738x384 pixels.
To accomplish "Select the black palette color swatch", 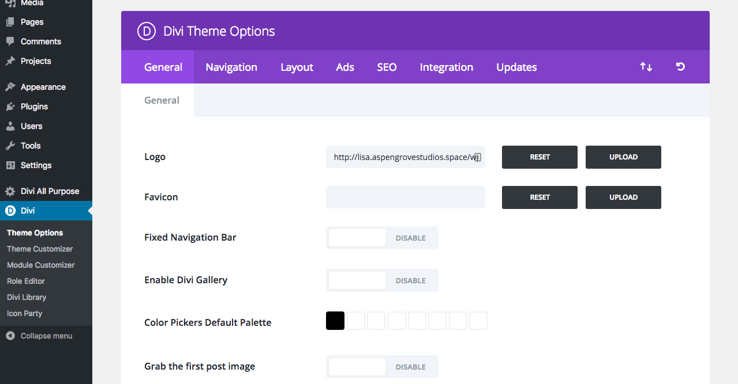I will click(x=335, y=321).
